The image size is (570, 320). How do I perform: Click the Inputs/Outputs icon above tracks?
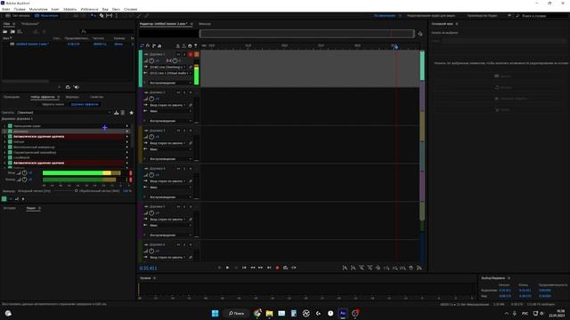142,45
